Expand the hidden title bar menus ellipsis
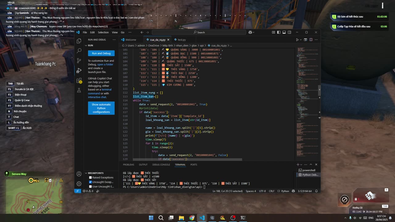Screen dimensions: 395x222 130,32
